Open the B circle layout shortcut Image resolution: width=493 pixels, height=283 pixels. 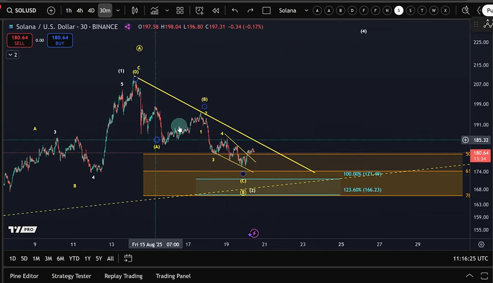(340, 10)
